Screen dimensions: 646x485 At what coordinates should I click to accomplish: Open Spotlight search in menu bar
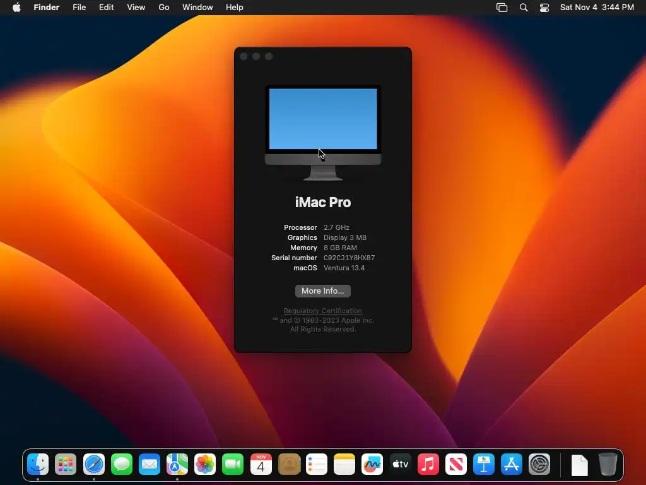(523, 8)
